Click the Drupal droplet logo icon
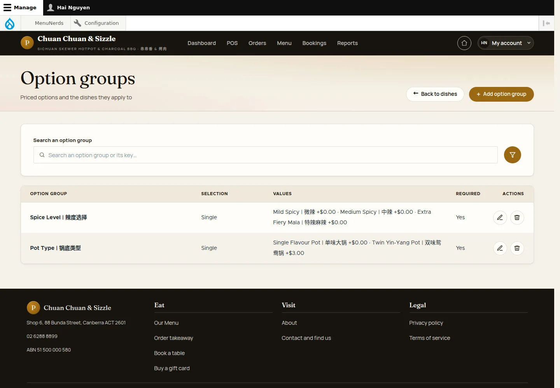The width and height of the screenshot is (560, 388). pos(10,23)
